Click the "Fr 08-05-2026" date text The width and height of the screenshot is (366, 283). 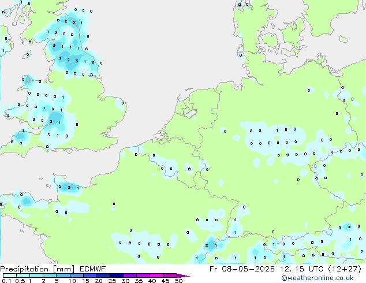point(242,269)
